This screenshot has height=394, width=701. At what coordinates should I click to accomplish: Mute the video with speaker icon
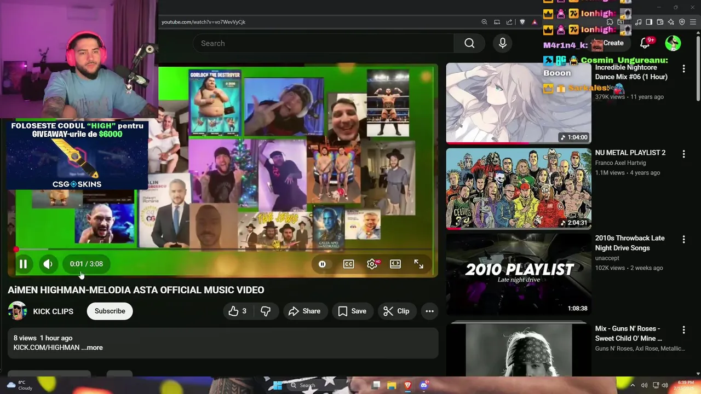point(48,264)
